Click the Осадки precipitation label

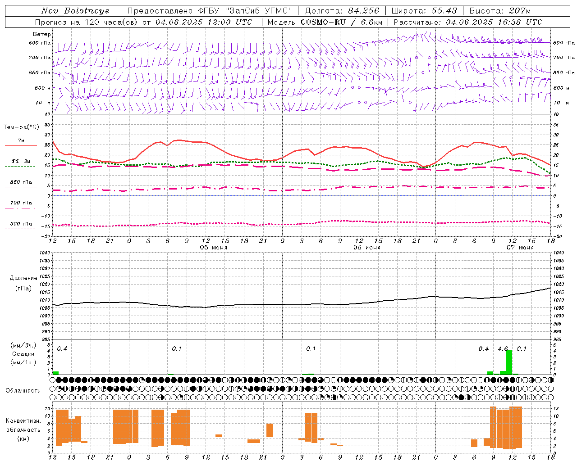[23, 354]
